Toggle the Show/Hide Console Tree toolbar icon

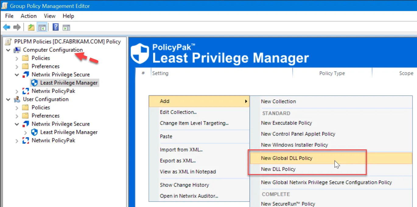pyautogui.click(x=42, y=27)
